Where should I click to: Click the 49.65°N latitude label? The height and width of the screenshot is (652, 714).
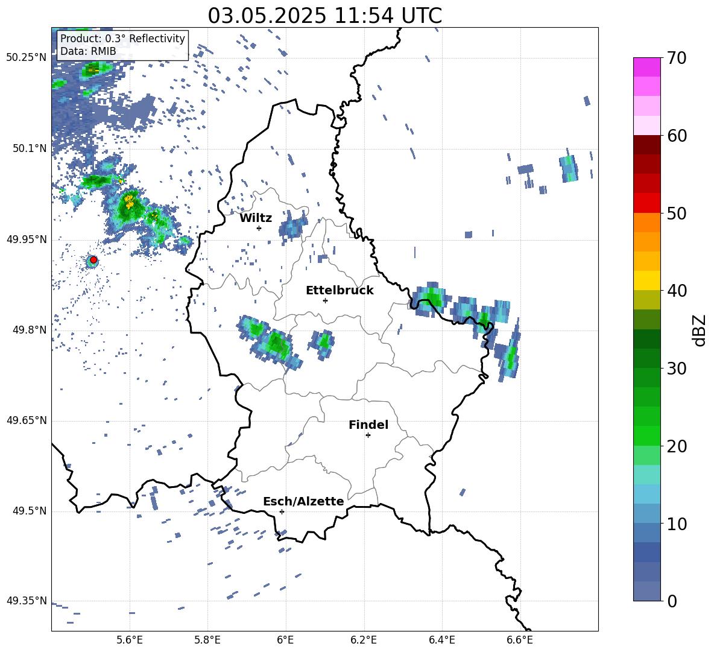(27, 420)
